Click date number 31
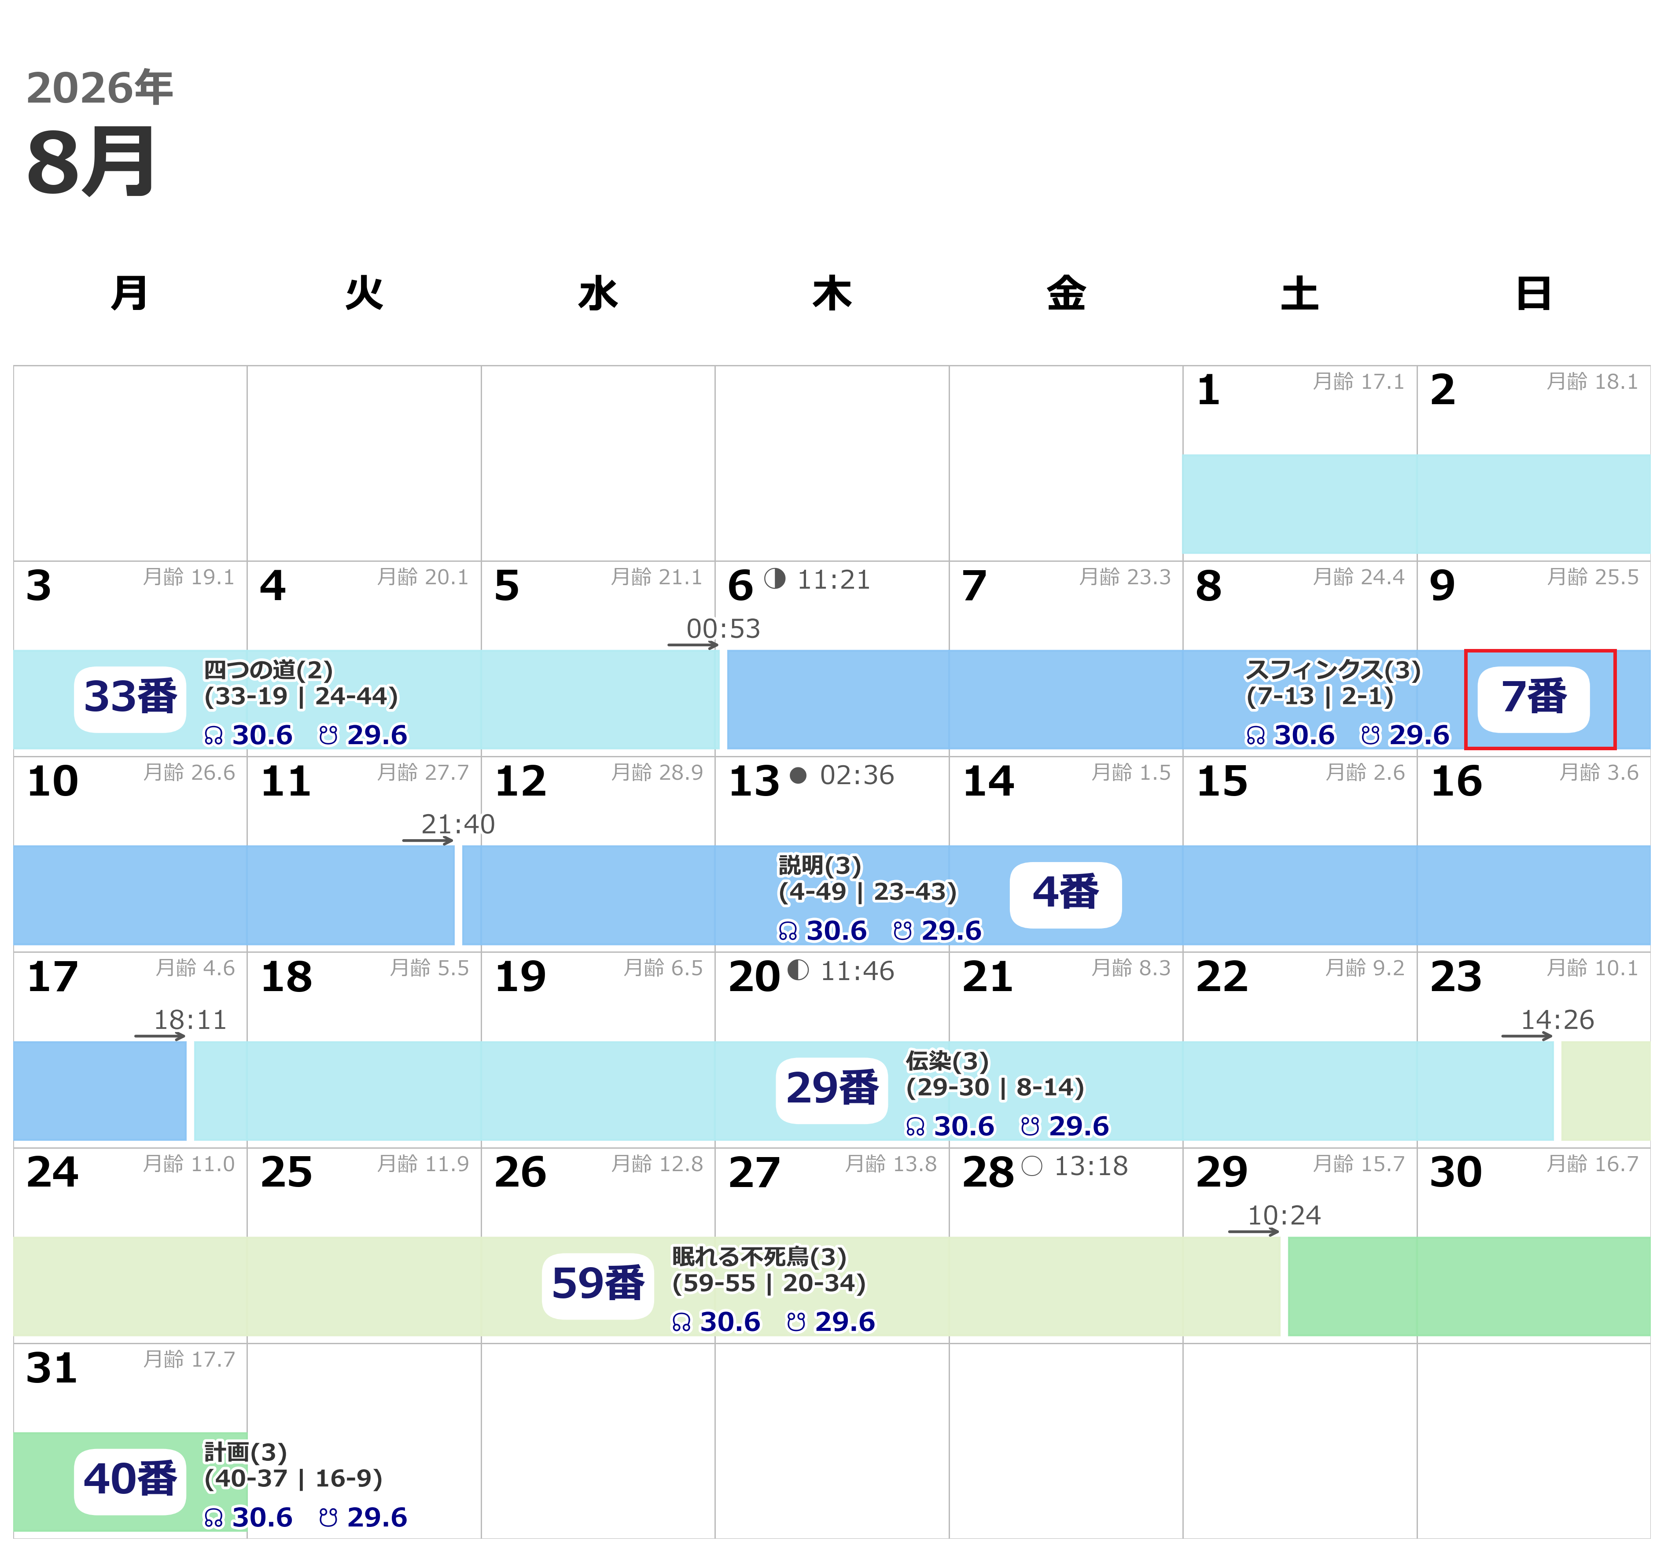This screenshot has width=1664, height=1552. [52, 1368]
